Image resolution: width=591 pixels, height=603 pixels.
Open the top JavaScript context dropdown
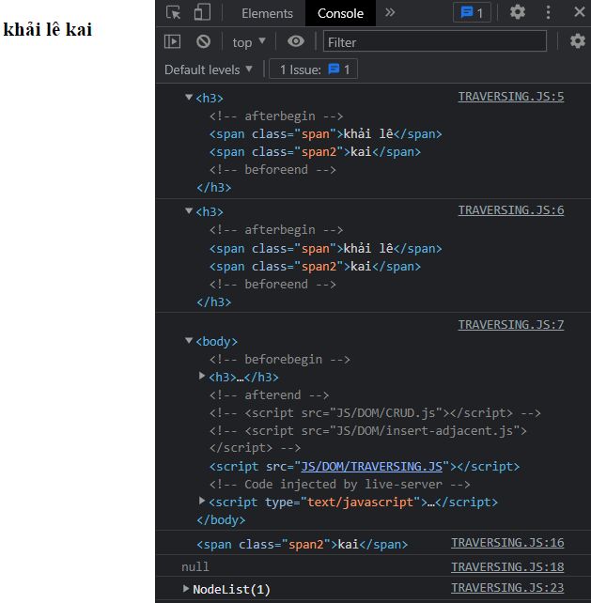coord(249,42)
